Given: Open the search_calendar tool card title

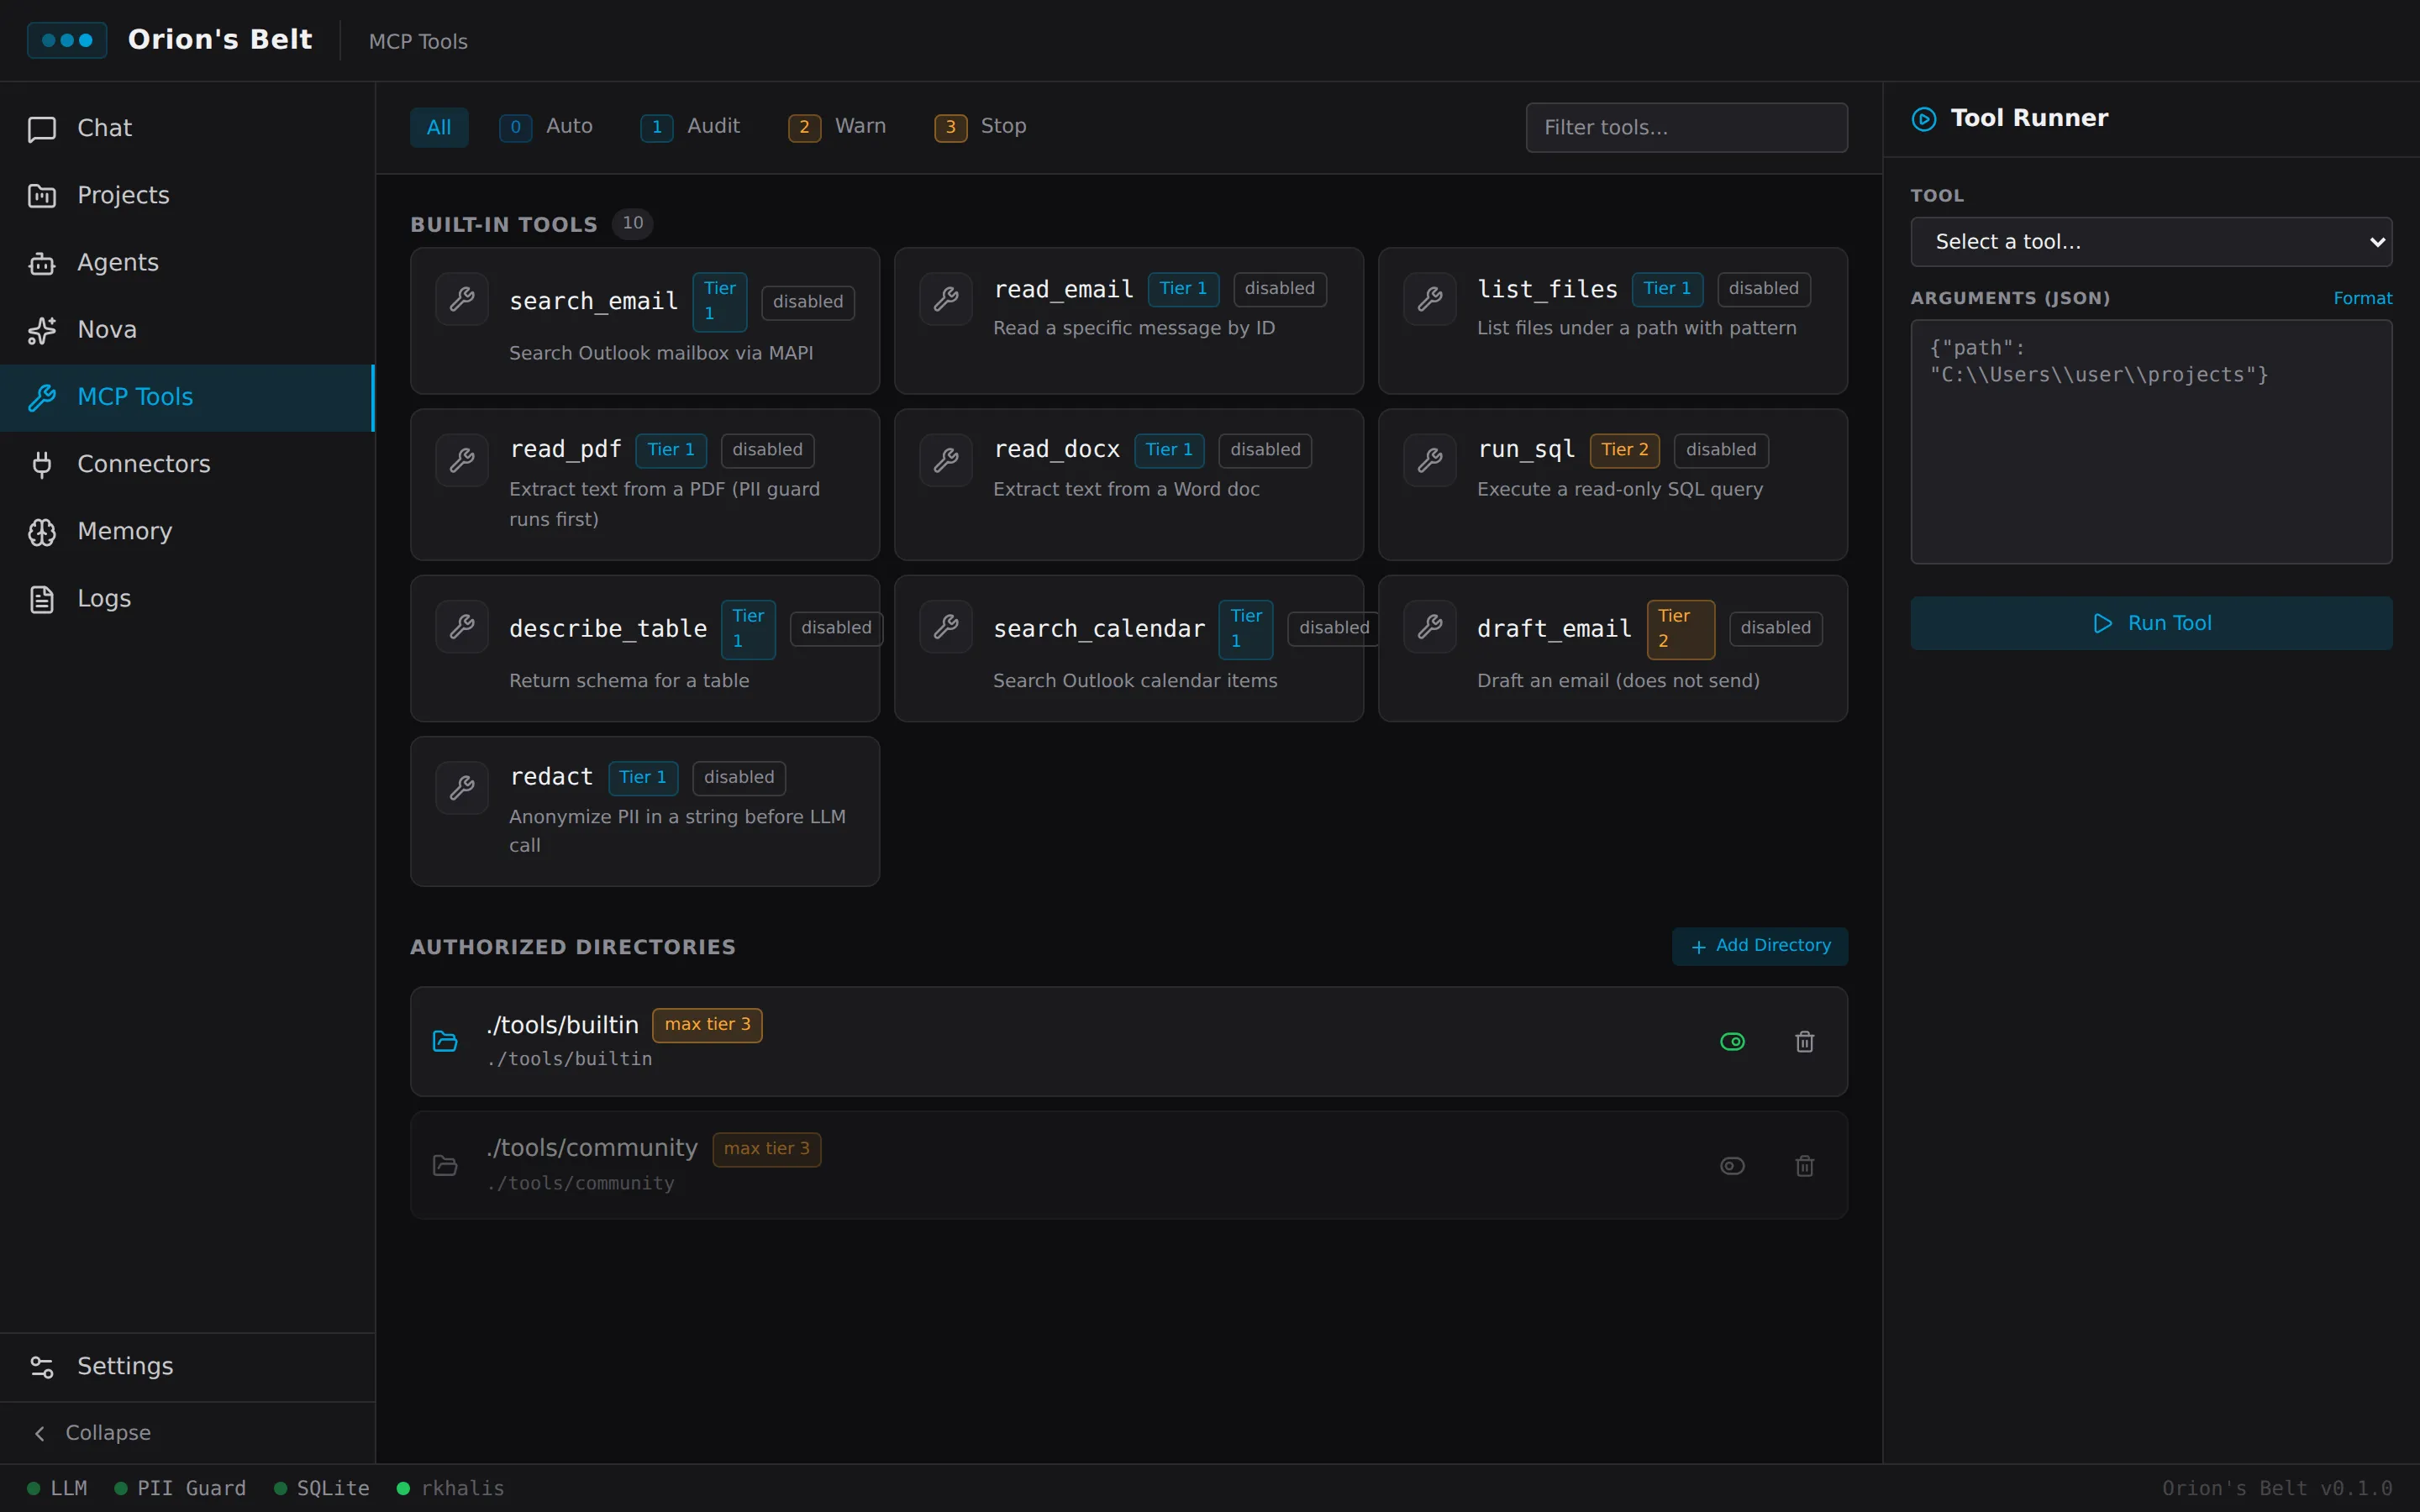Looking at the screenshot, I should point(1099,629).
